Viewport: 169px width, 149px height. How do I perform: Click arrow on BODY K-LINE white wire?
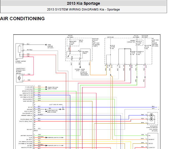coord(46,111)
